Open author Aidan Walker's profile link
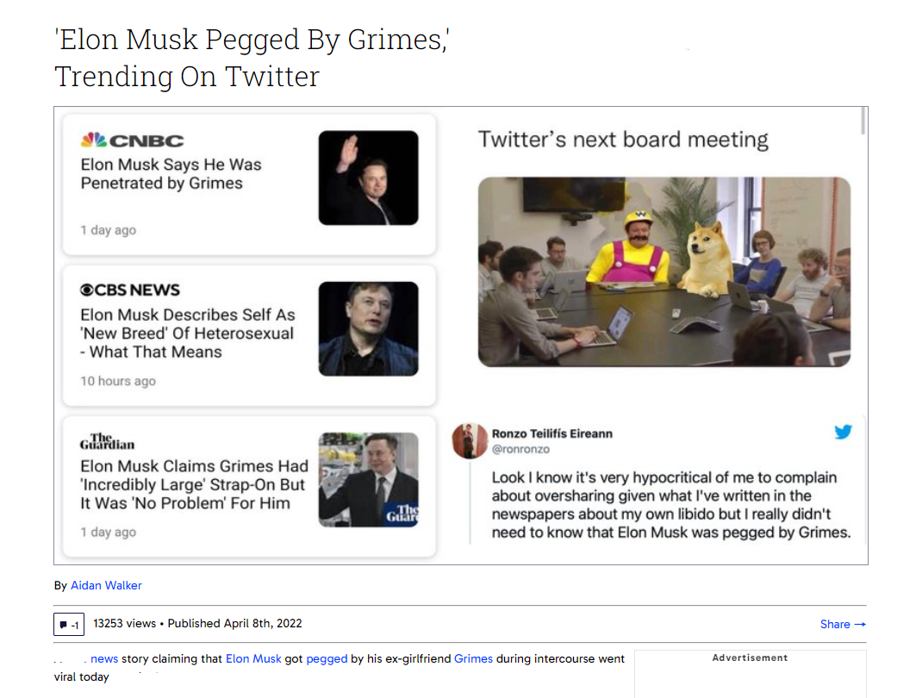 [x=106, y=585]
